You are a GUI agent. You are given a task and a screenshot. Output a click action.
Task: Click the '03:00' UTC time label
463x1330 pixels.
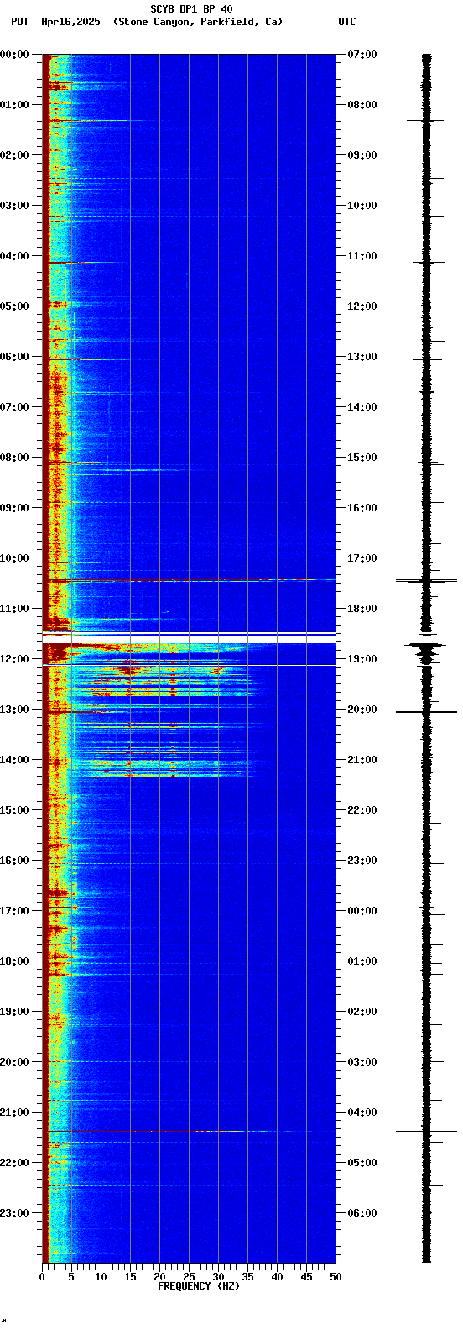pos(362,1062)
